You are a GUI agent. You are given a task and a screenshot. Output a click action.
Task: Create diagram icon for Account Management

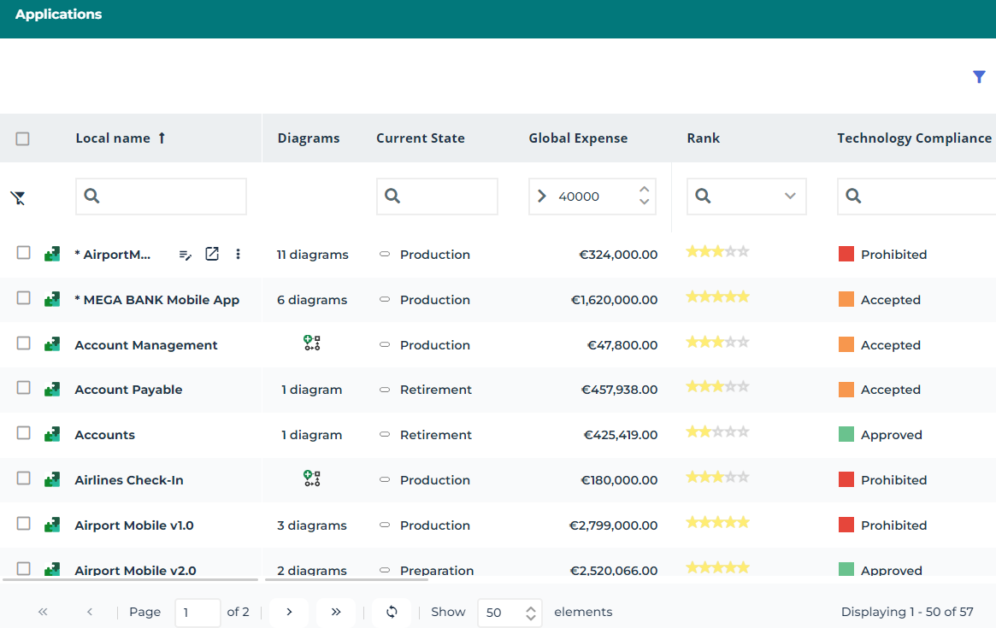[x=312, y=343]
